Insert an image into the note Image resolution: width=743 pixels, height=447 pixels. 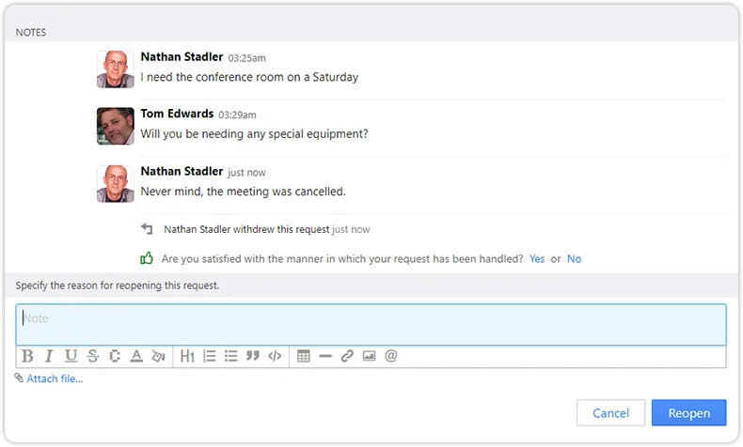click(369, 356)
